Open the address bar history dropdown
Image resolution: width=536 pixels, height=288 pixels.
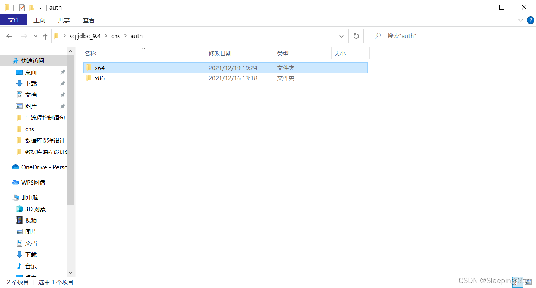pos(341,36)
